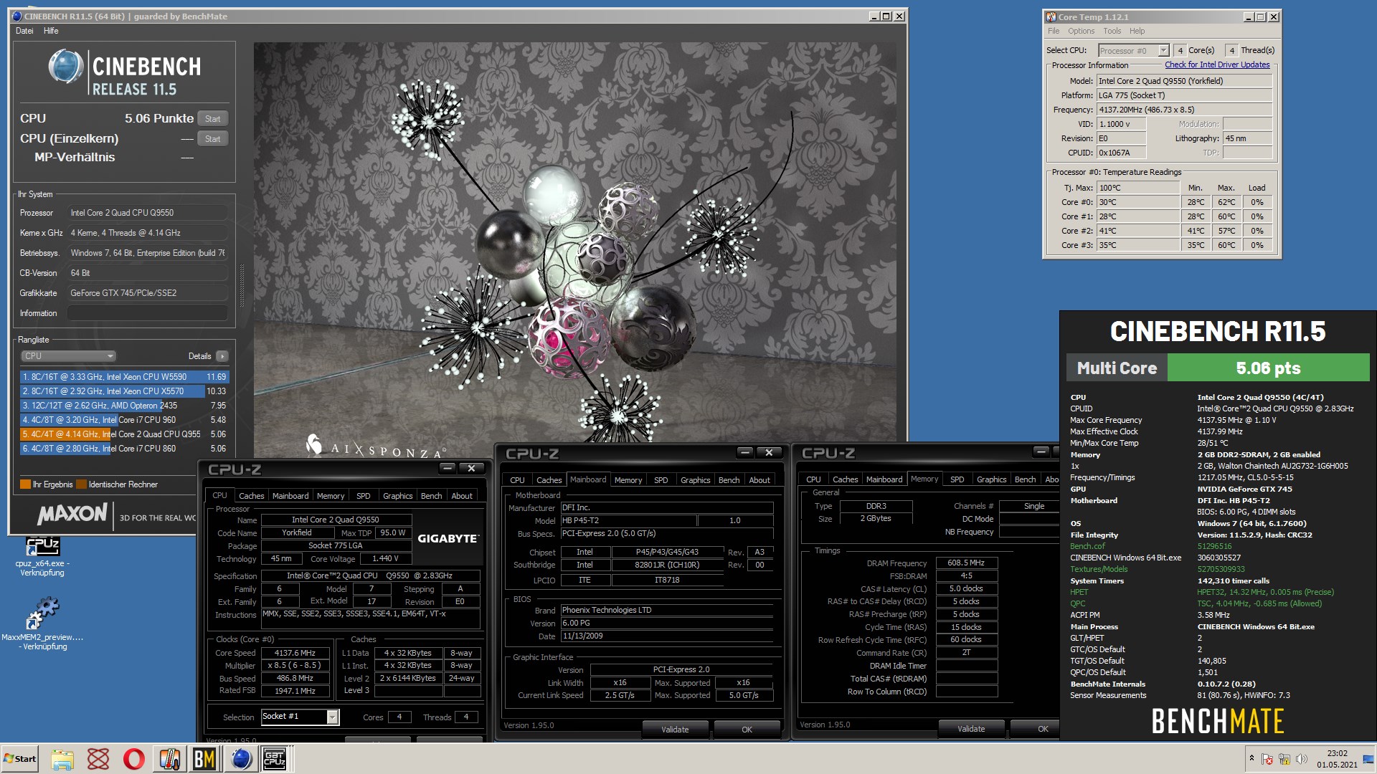Click Validate in middle CPU-Z window
This screenshot has height=774, width=1377.
click(675, 730)
